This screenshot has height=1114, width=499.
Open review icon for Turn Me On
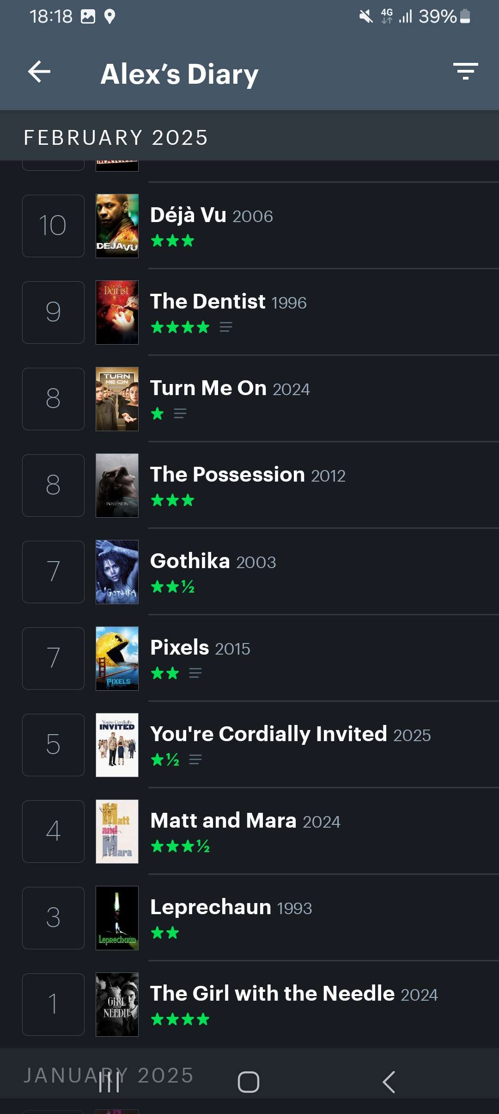click(x=180, y=414)
